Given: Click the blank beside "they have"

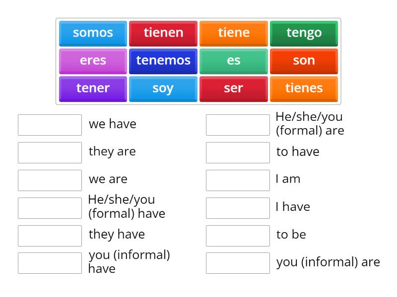Looking at the screenshot, I should (x=49, y=234).
